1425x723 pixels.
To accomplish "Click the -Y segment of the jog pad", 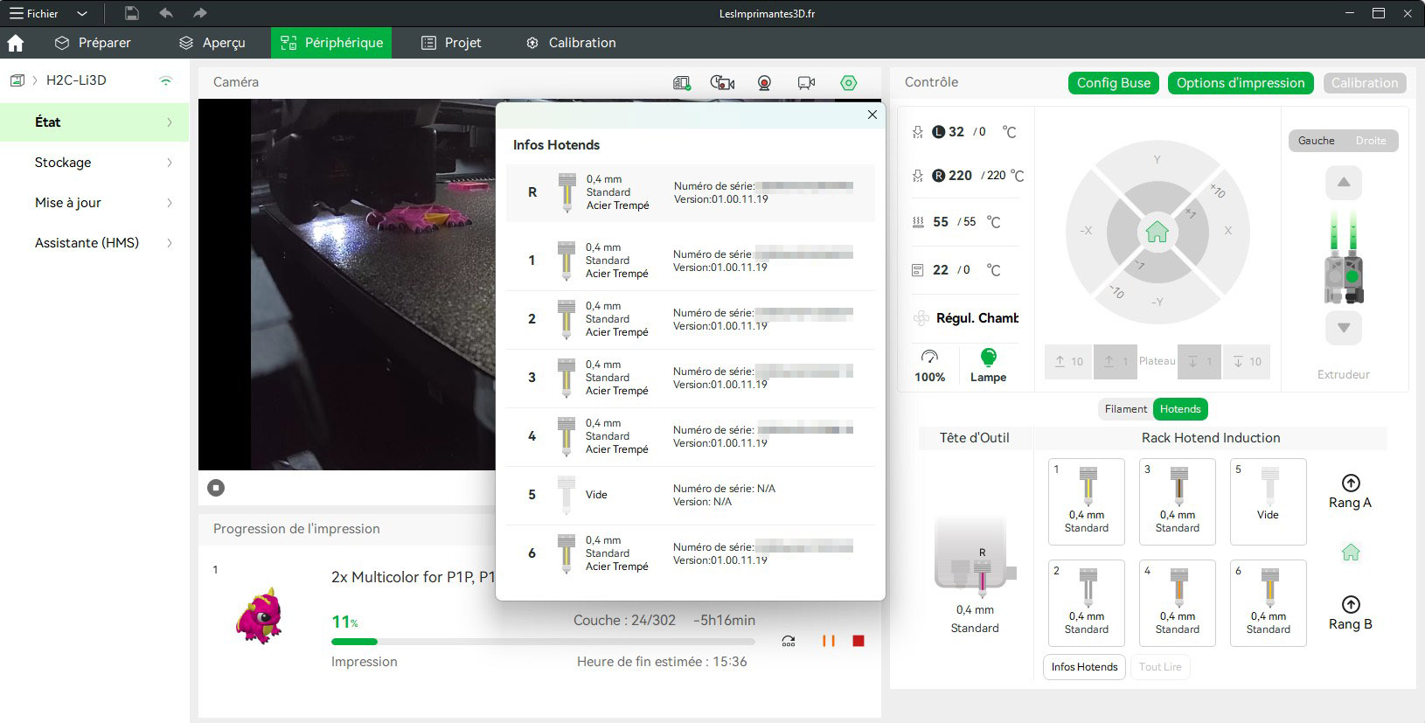I will [1157, 302].
